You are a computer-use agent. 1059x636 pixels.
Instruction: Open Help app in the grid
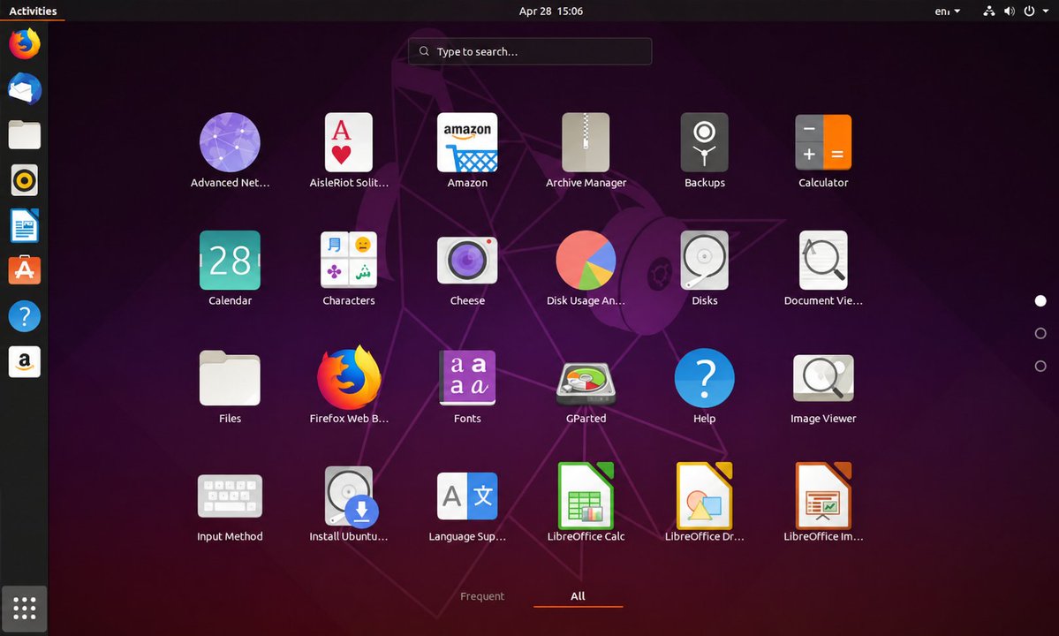click(x=705, y=386)
